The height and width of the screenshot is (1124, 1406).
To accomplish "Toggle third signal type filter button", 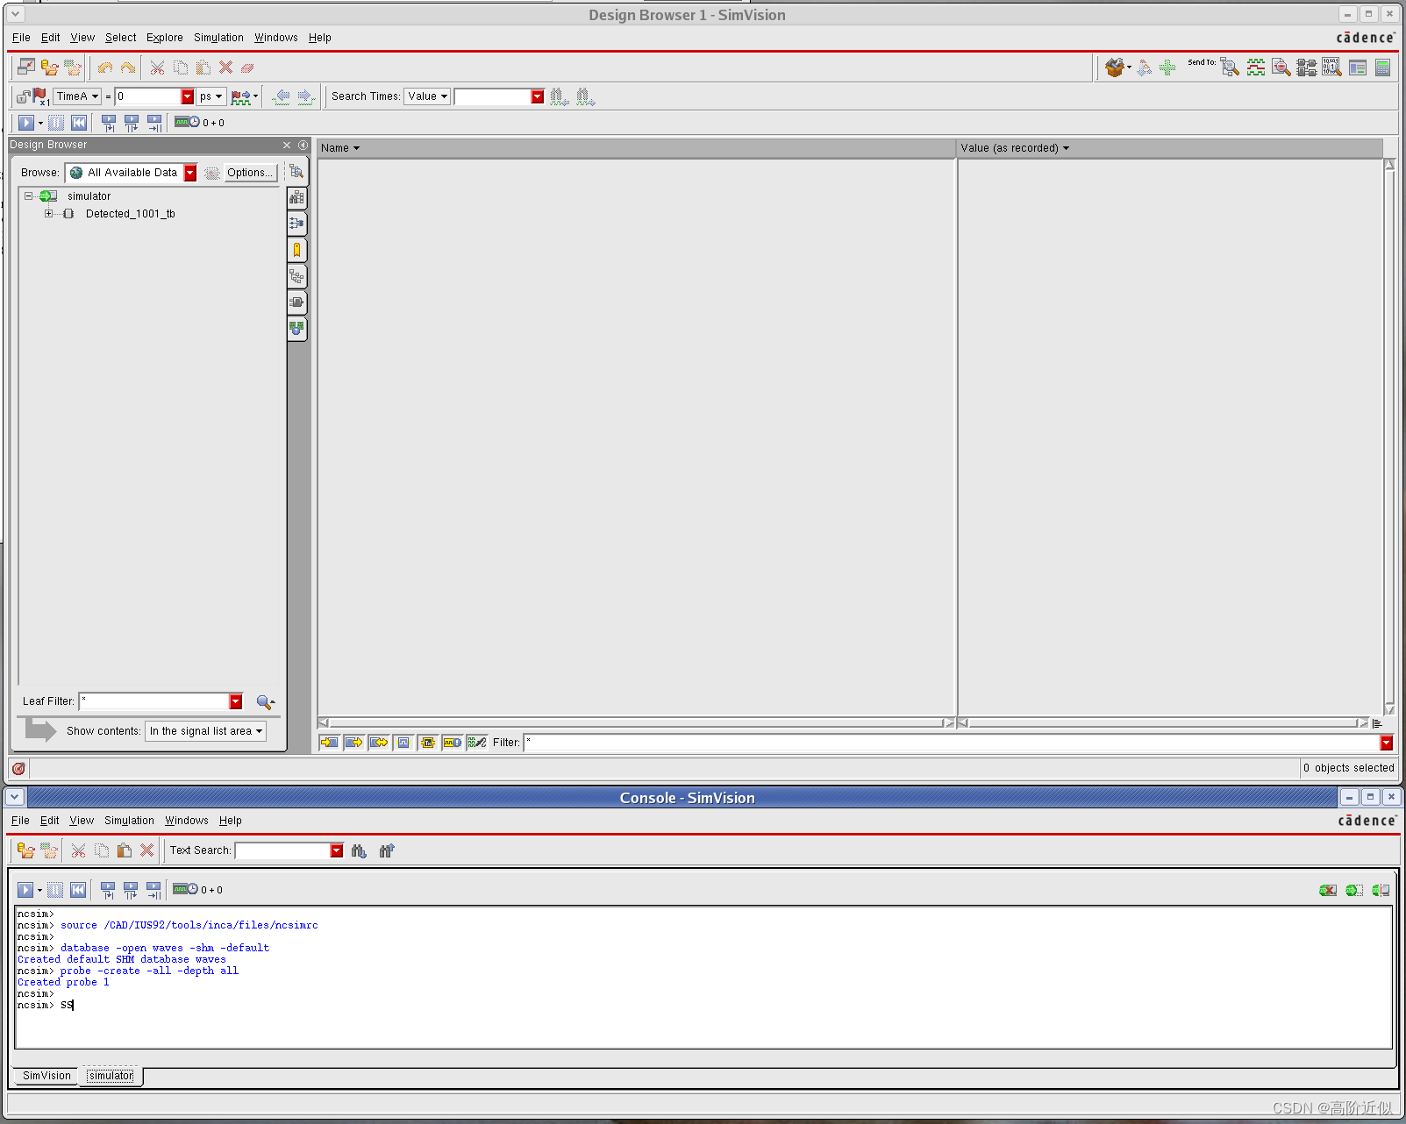I will point(378,743).
